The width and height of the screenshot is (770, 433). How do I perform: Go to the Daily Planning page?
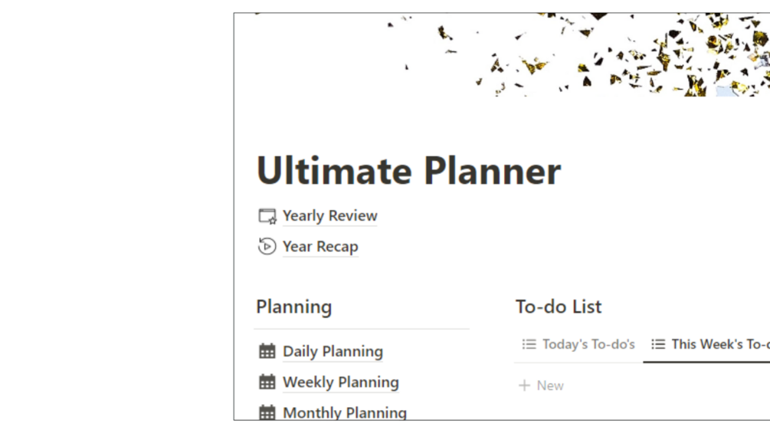[x=333, y=351]
